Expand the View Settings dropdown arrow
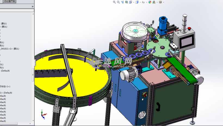This screenshot has width=223, height=126. [x=163, y=2]
